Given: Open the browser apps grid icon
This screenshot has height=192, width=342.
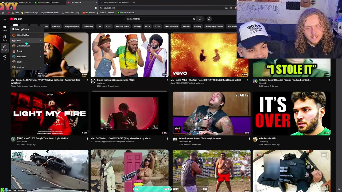Looking at the screenshot, I should tap(3, 13).
